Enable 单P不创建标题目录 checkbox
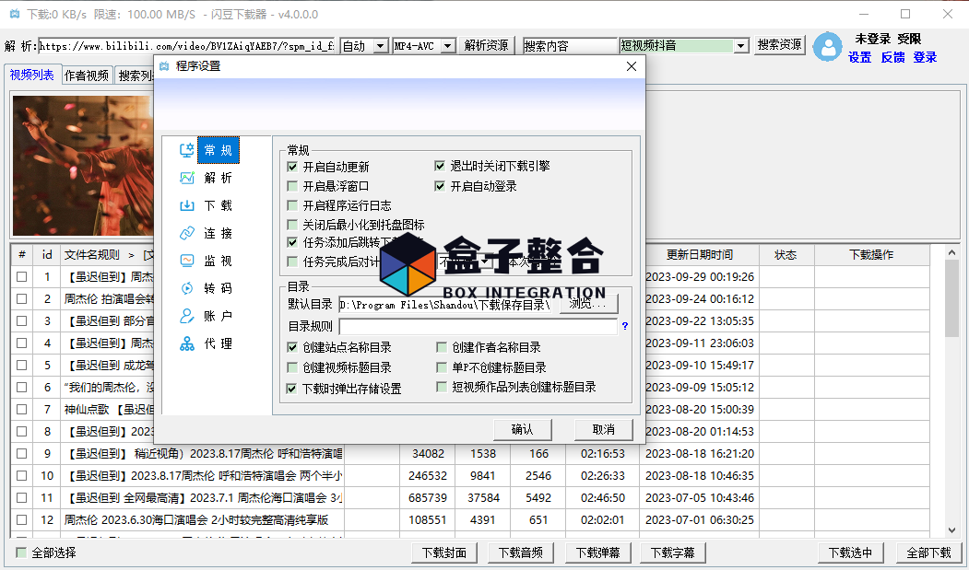 click(x=442, y=367)
